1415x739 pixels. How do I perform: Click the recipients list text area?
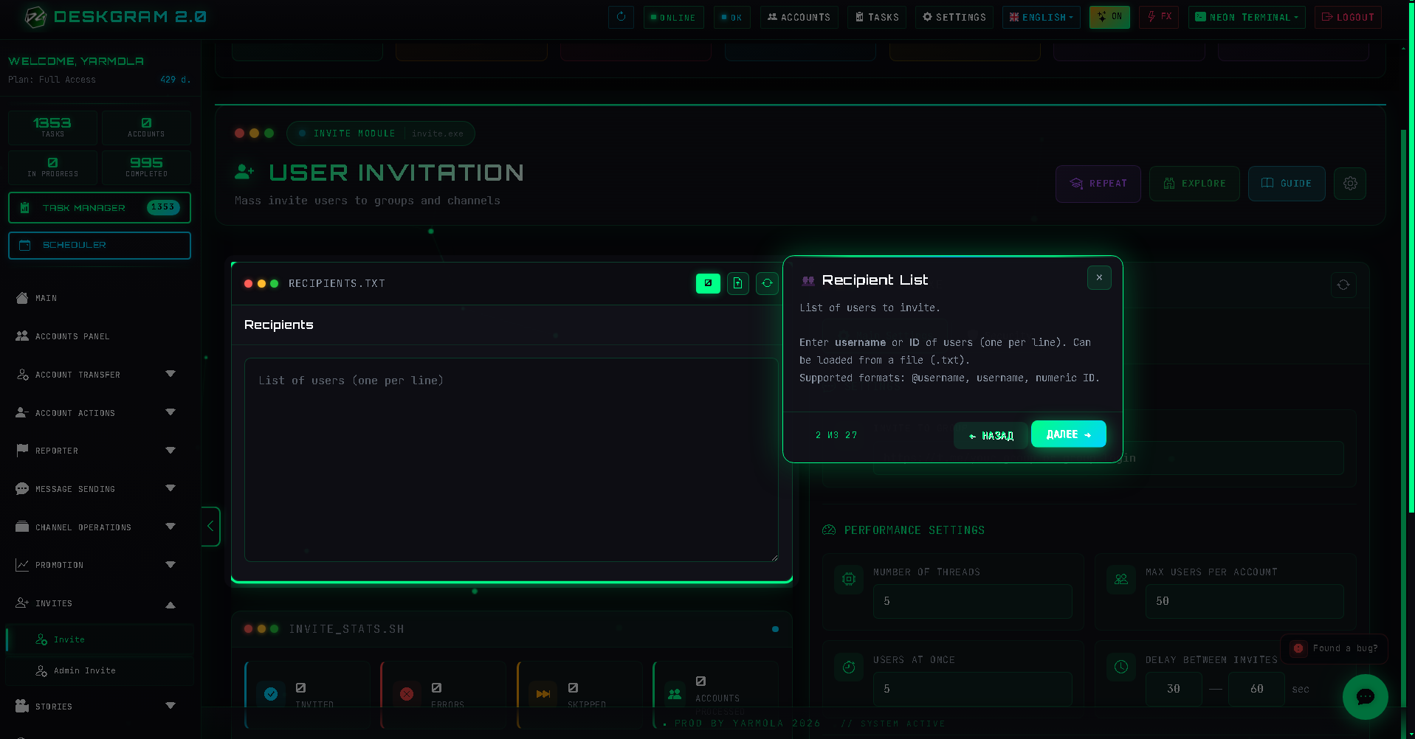coord(511,460)
